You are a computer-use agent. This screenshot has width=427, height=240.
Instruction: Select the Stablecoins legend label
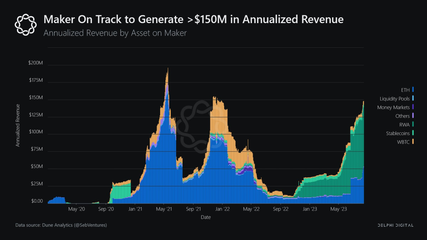(x=398, y=133)
